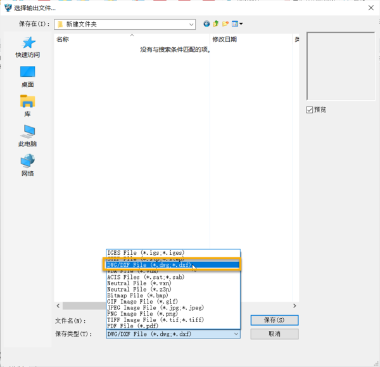
Task: Click the Save (保存) button
Action: 274,320
